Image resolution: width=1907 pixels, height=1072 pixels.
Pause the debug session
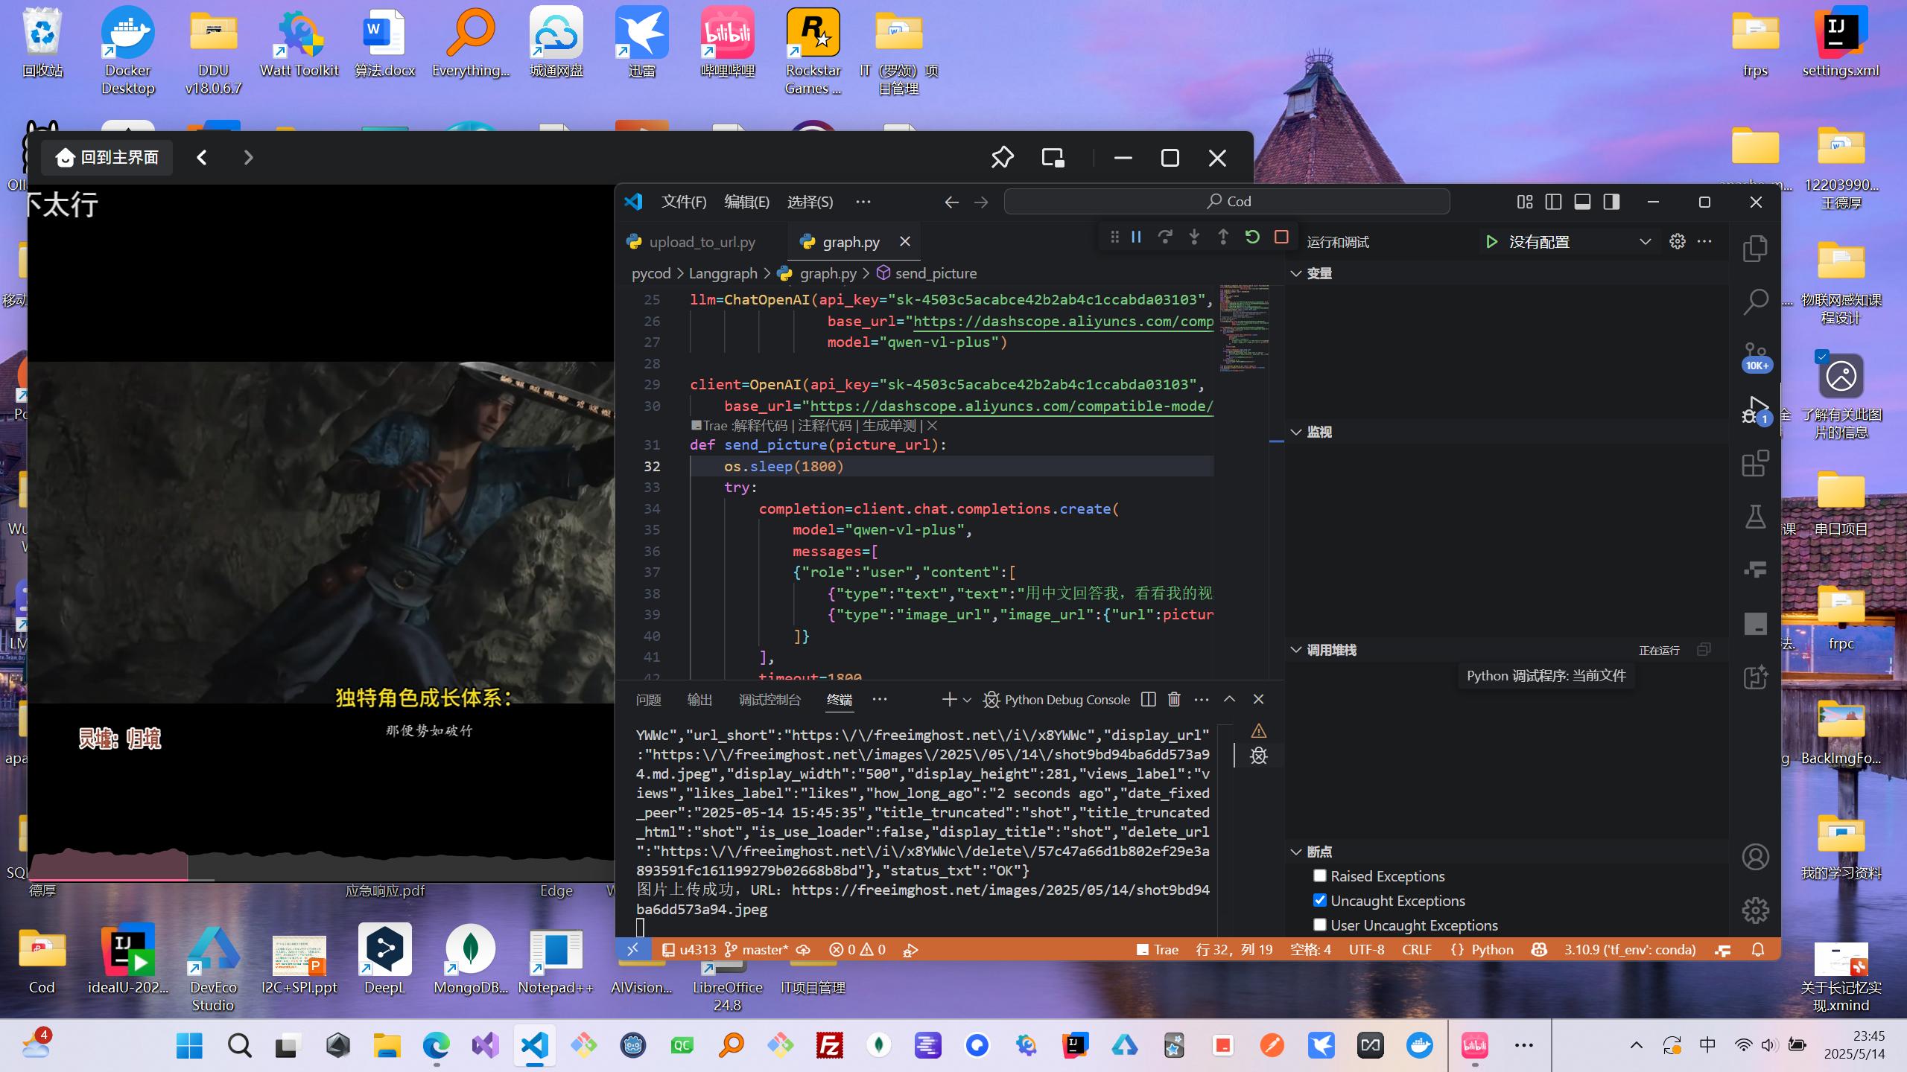1136,237
